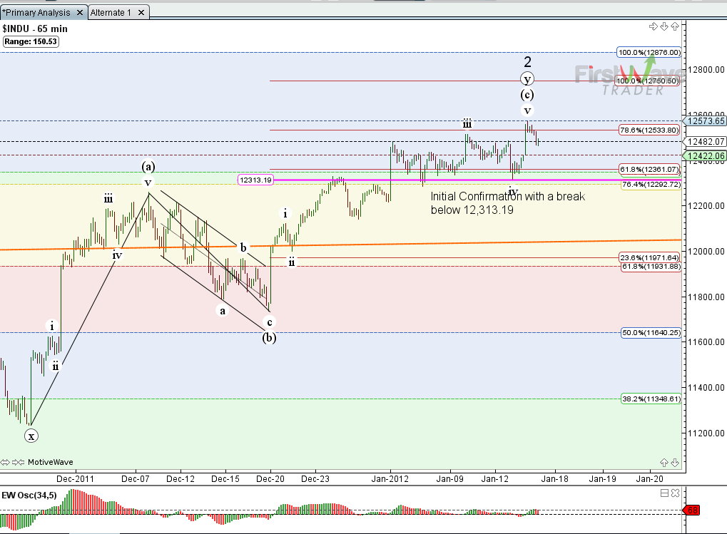This screenshot has width=727, height=534.
Task: Click the red 68 oscillator value marker
Action: click(x=691, y=510)
